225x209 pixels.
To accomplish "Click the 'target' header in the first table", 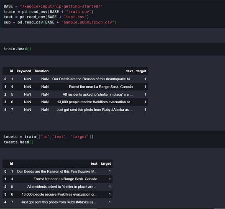I will click(141, 71).
